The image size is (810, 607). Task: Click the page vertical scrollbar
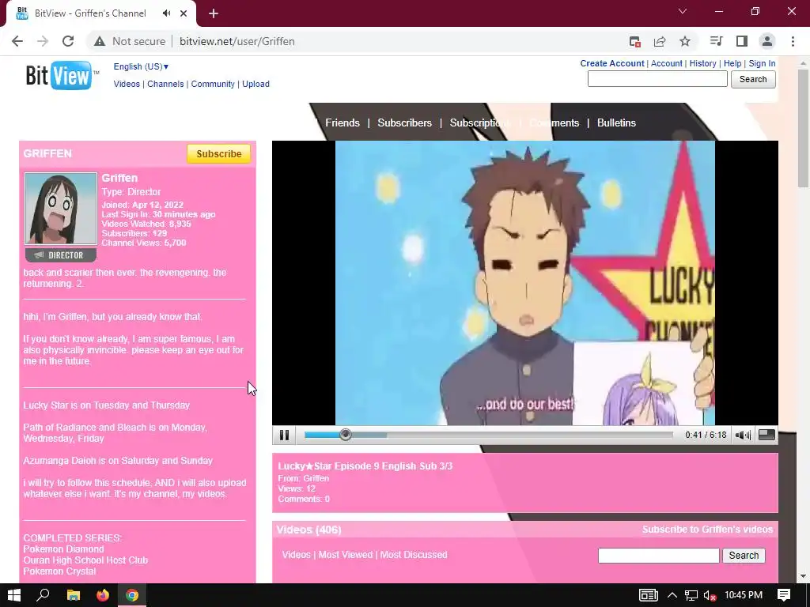803,129
